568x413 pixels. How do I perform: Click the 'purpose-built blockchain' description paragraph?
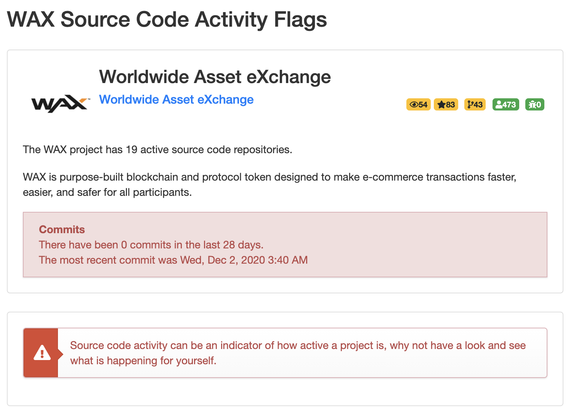tap(270, 184)
